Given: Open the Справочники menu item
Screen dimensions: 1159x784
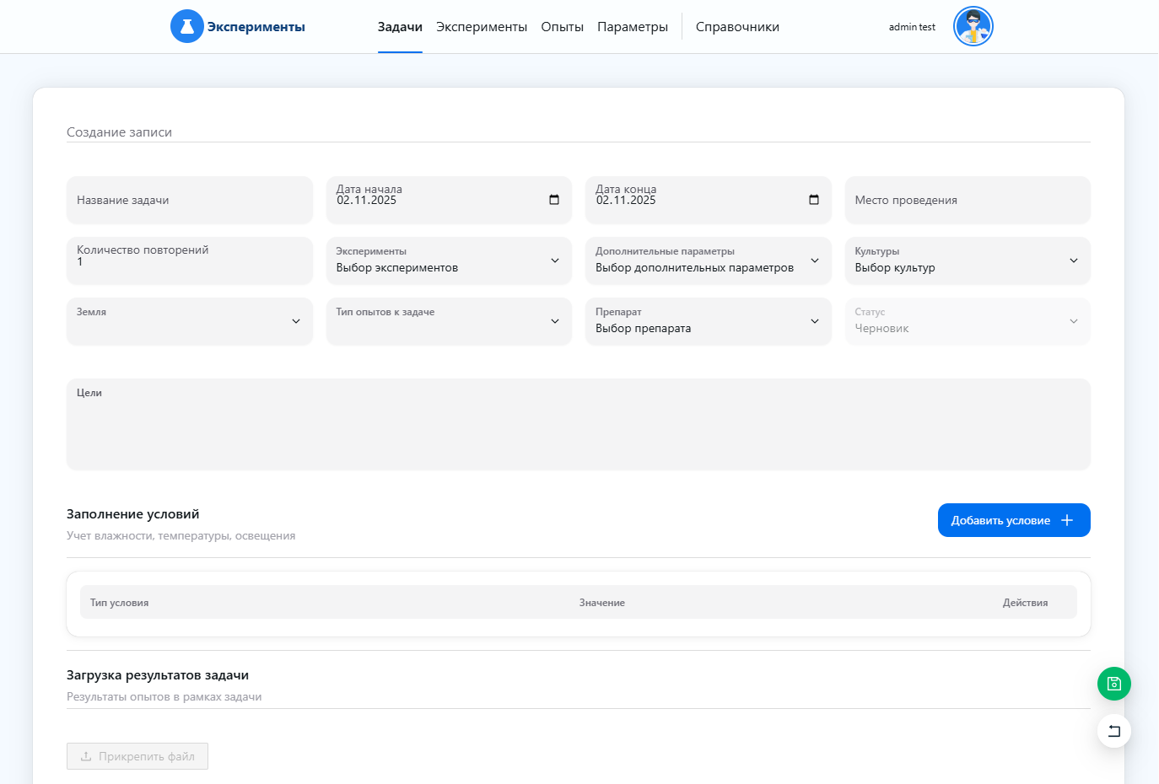Looking at the screenshot, I should 737,27.
